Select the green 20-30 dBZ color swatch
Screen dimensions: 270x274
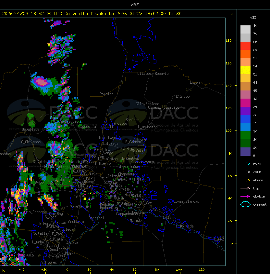(245, 135)
